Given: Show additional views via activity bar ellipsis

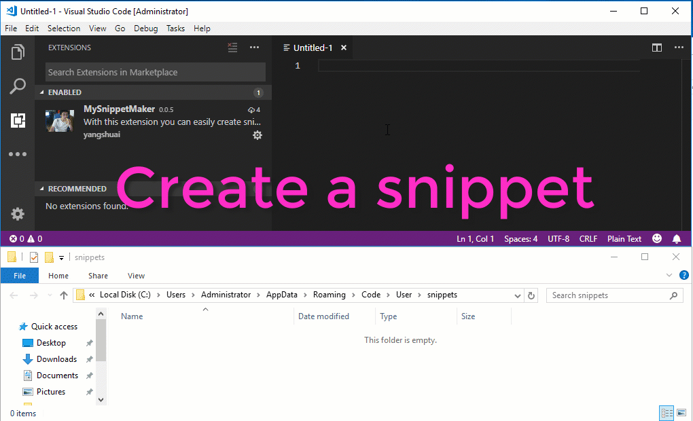Looking at the screenshot, I should coord(18,154).
